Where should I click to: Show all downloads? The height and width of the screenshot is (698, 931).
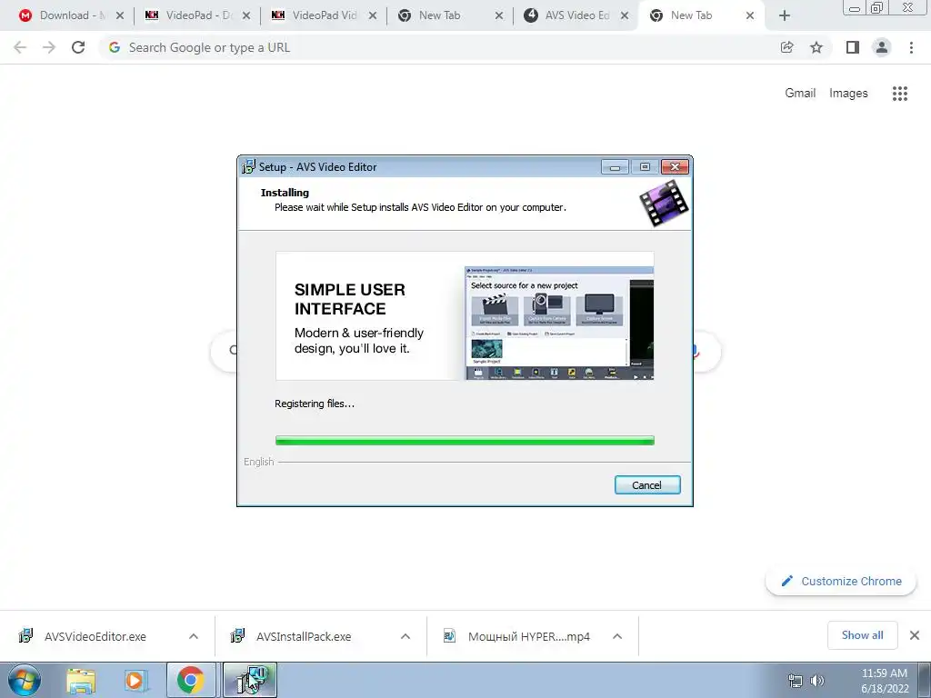862,635
